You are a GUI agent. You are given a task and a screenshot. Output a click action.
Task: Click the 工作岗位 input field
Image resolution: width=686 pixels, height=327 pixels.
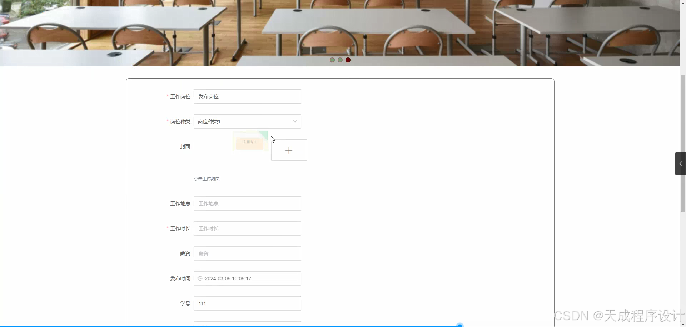tap(247, 96)
